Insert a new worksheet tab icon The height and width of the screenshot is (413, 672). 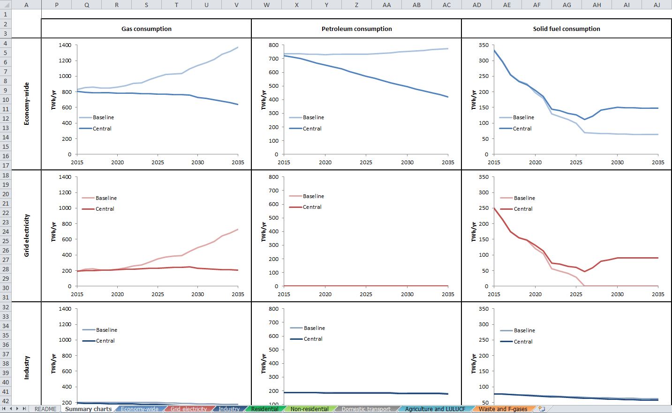pyautogui.click(x=542, y=409)
